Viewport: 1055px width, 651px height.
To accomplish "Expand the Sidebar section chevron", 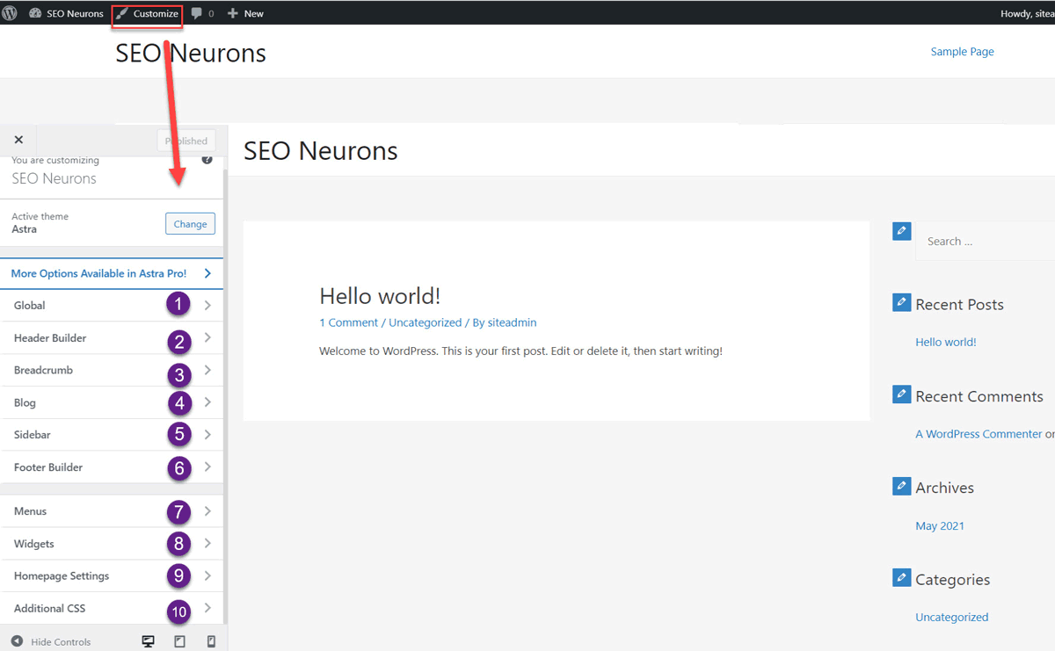I will pyautogui.click(x=207, y=435).
